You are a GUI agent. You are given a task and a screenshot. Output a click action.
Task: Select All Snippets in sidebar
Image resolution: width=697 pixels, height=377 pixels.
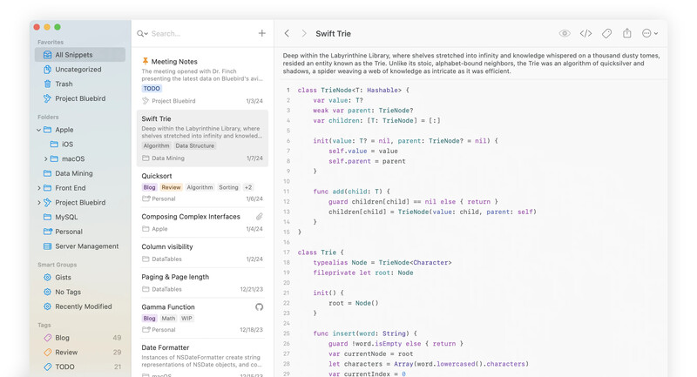click(x=74, y=55)
